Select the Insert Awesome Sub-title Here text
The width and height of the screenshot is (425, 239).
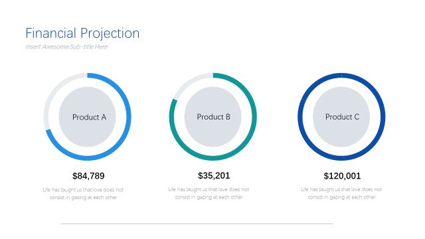tap(66, 46)
